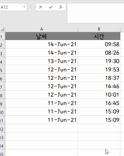Select row 14 header
124x156 pixels.
pyautogui.click(x=3, y=145)
